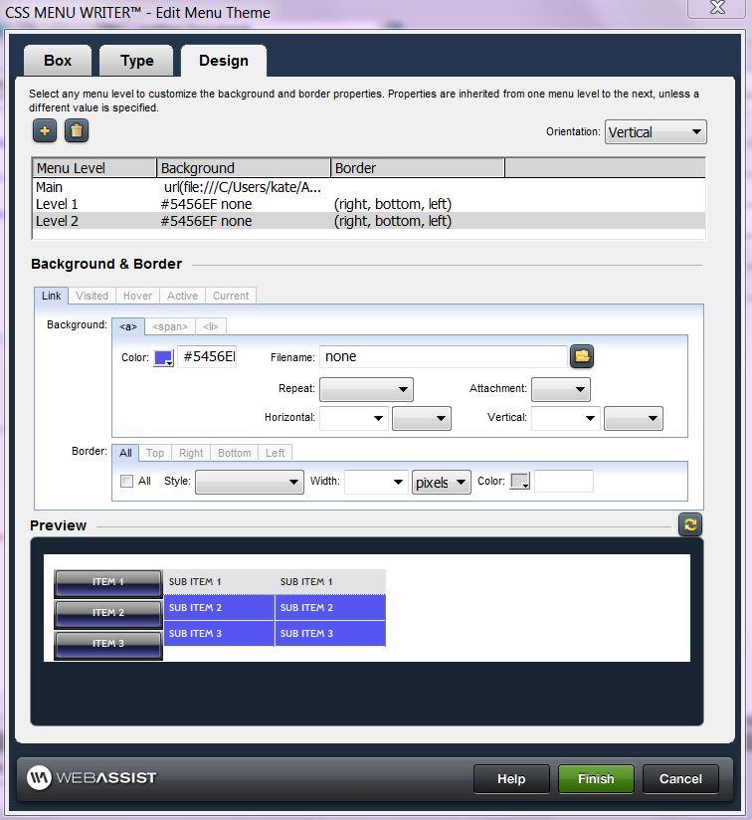Select the <li> background tab
This screenshot has width=752, height=820.
(211, 326)
